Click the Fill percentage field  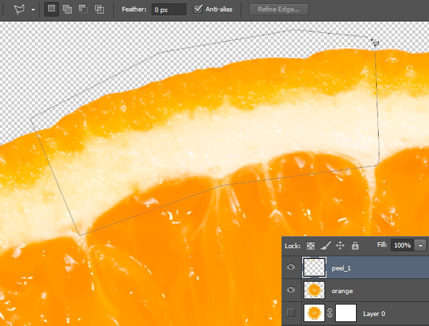point(402,245)
